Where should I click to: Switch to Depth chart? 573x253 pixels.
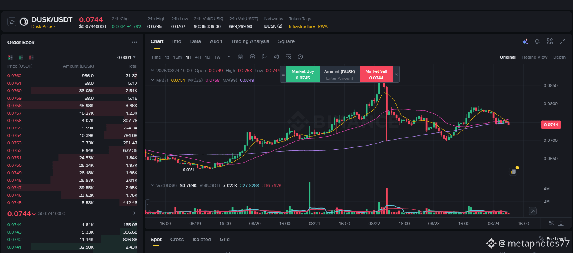[559, 57]
